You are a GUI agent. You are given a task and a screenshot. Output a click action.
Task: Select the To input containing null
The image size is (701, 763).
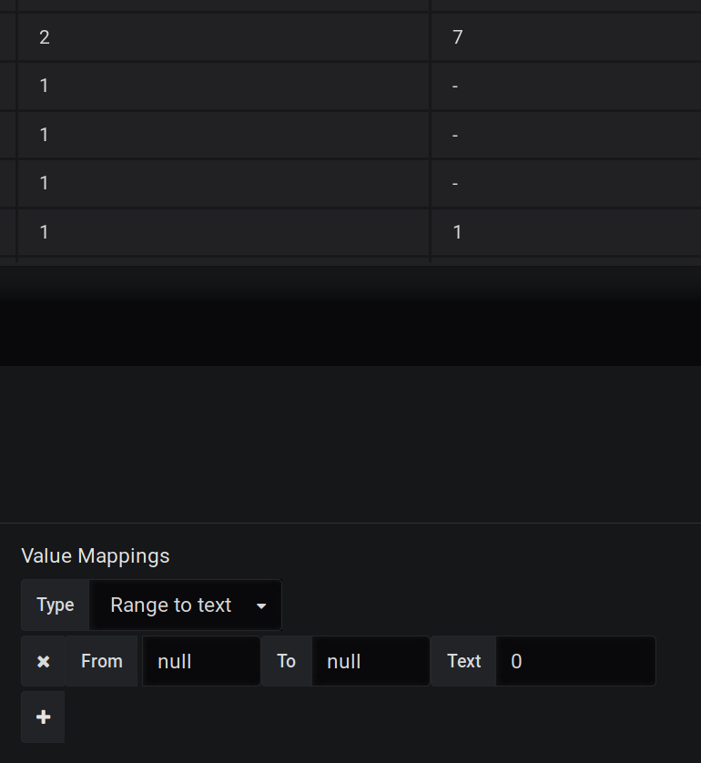pos(371,661)
